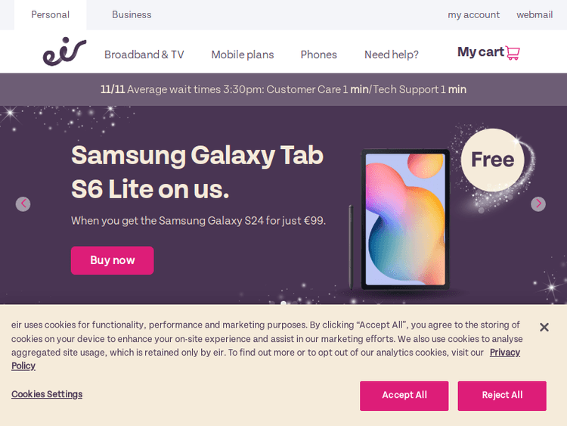Go to webmail
This screenshot has height=426, width=567.
coord(534,14)
